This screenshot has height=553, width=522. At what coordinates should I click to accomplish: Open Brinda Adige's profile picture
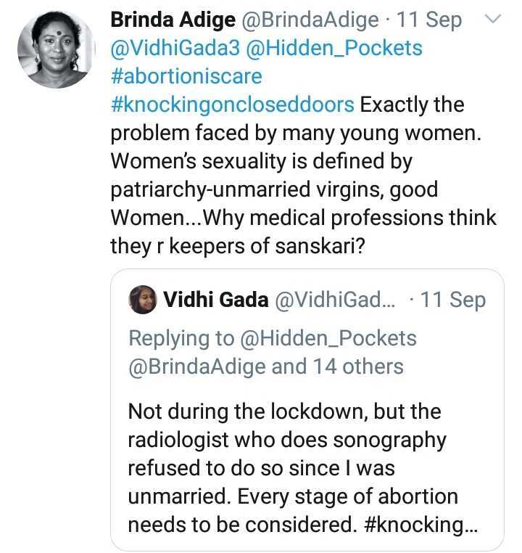[x=56, y=48]
